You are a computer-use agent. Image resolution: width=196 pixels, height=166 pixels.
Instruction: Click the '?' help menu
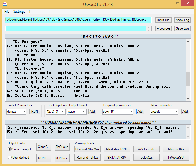(x=30, y=12)
